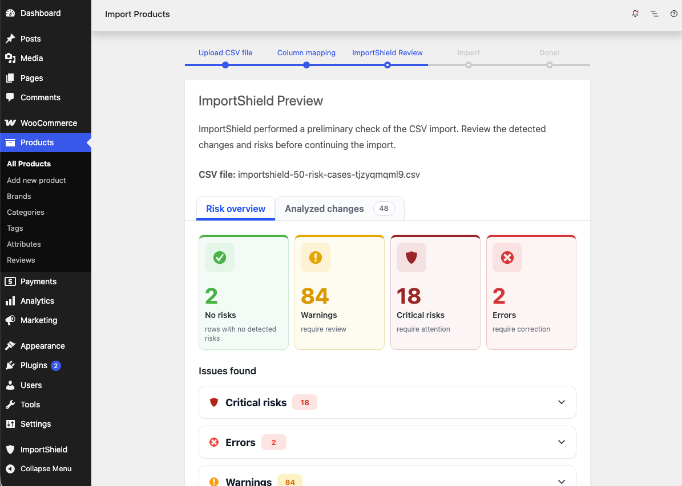Click the Import step label
This screenshot has height=486, width=682.
pyautogui.click(x=469, y=52)
